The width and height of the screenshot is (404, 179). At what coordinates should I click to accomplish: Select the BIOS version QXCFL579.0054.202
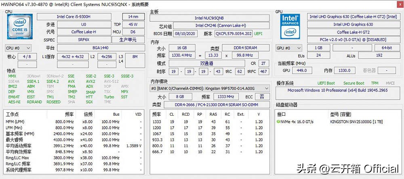tap(234, 34)
